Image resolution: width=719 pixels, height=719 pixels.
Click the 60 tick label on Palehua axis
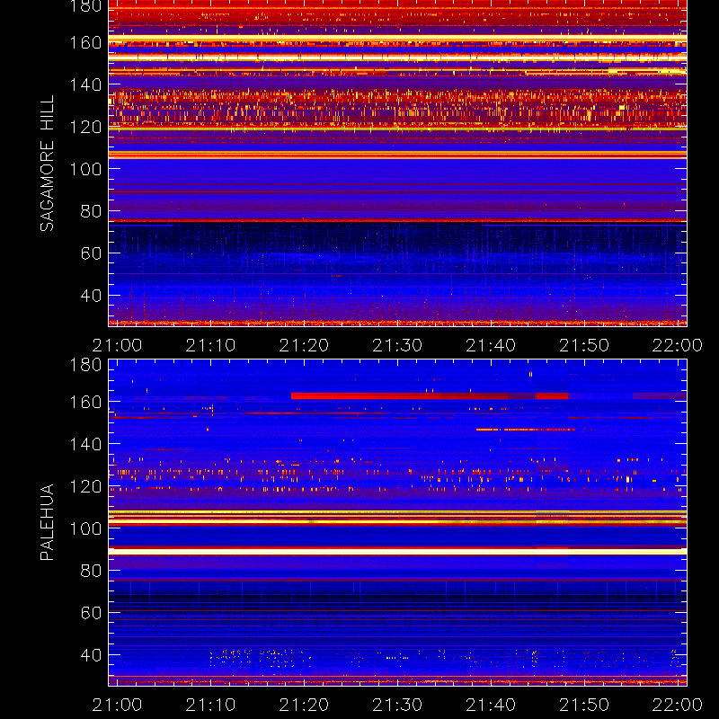(x=91, y=613)
